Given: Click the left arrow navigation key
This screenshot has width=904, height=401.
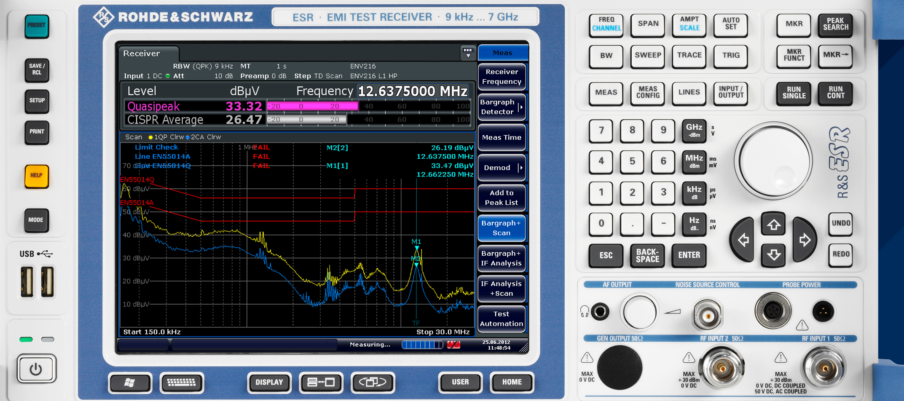Looking at the screenshot, I should 743,240.
